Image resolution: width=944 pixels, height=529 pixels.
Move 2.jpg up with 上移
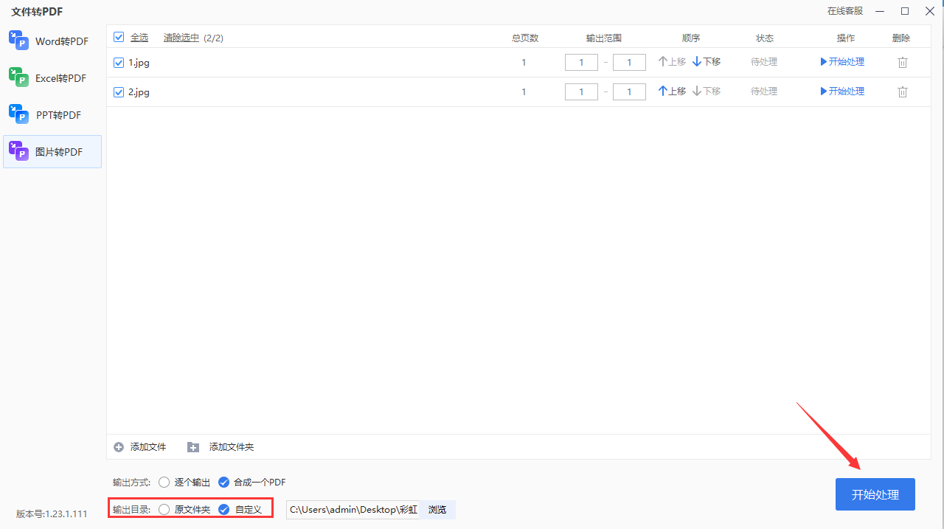(672, 91)
